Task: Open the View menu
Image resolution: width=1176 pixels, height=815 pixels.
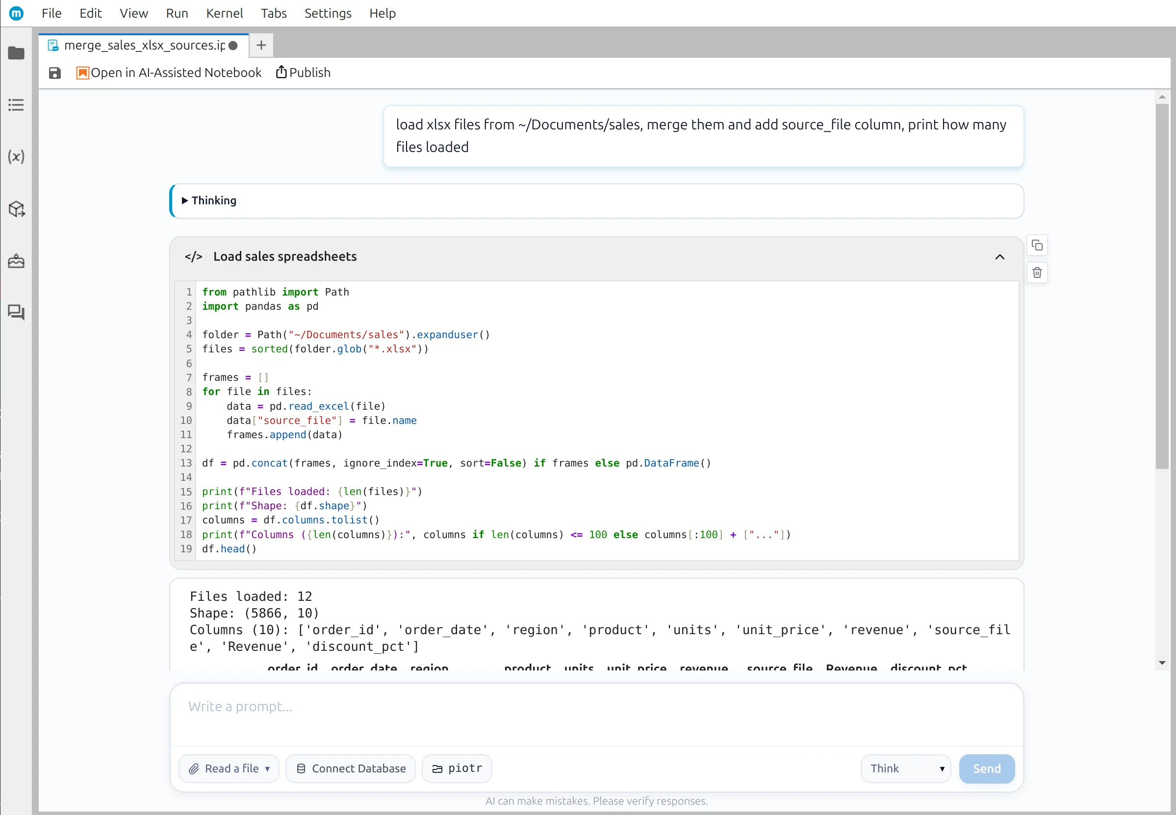Action: coord(134,13)
